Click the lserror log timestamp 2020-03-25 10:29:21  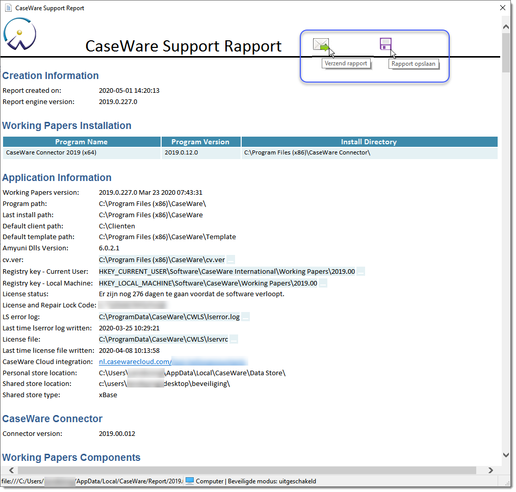[130, 328]
